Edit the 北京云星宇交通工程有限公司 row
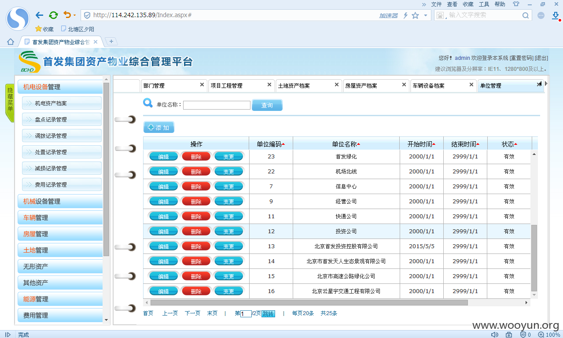The image size is (563, 338). pos(163,291)
